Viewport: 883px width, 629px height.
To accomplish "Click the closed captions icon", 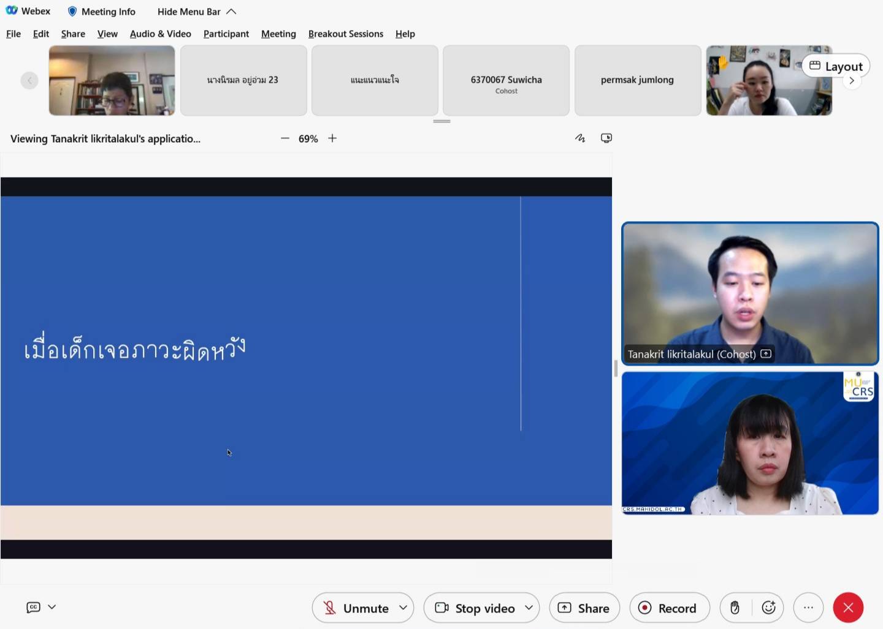I will (33, 607).
